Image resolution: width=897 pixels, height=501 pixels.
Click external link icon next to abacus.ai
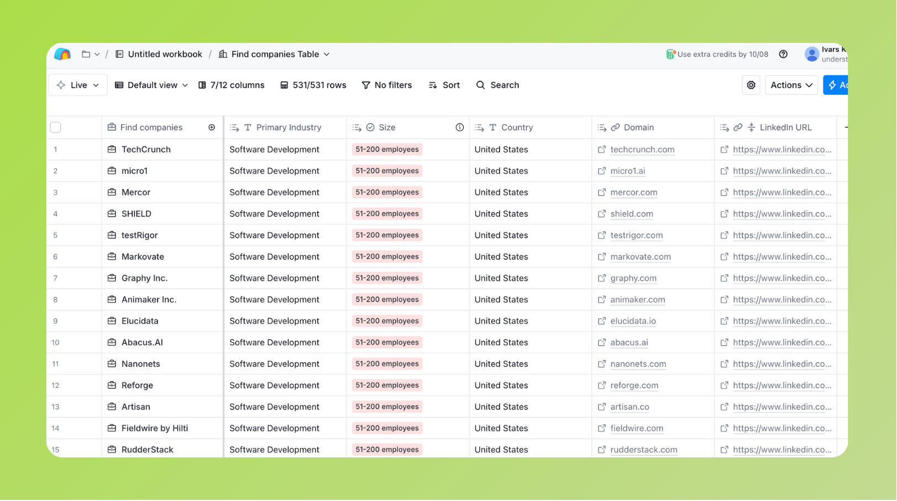(x=602, y=342)
